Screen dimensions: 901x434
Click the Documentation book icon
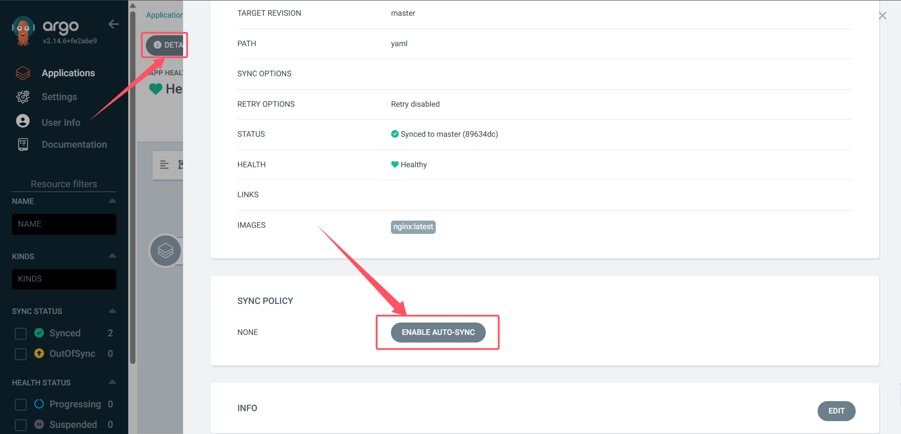tap(23, 144)
